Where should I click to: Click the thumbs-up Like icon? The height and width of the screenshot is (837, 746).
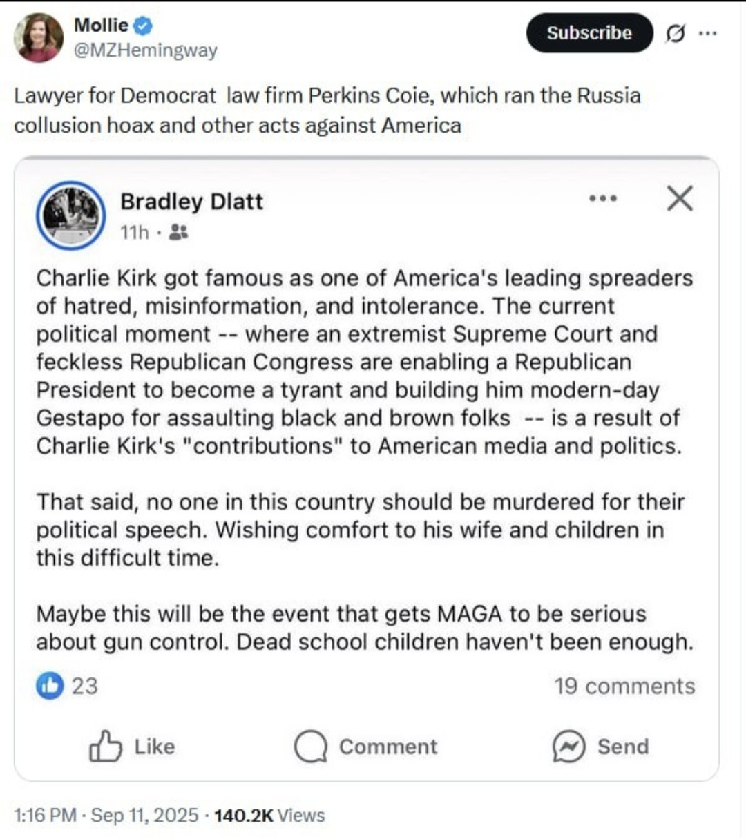(x=105, y=747)
